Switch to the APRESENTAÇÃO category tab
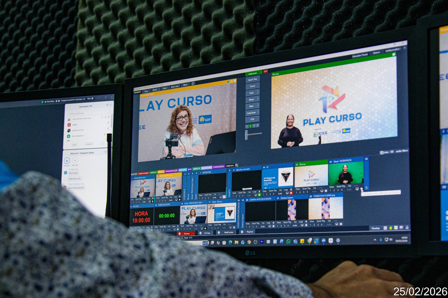This screenshot has width=448, height=298. tap(171, 171)
